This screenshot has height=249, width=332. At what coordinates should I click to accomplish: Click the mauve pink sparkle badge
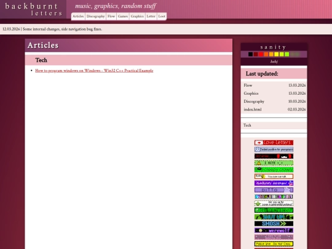point(274,237)
